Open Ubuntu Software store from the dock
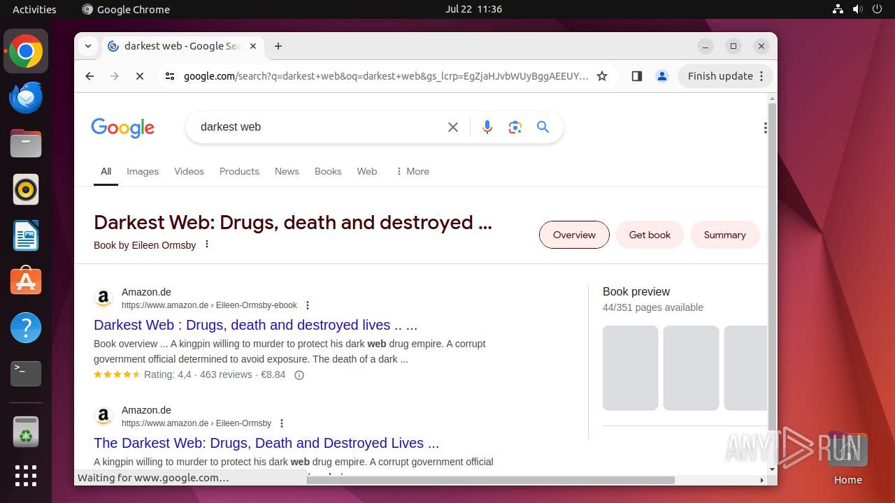This screenshot has width=895, height=503. point(26,281)
